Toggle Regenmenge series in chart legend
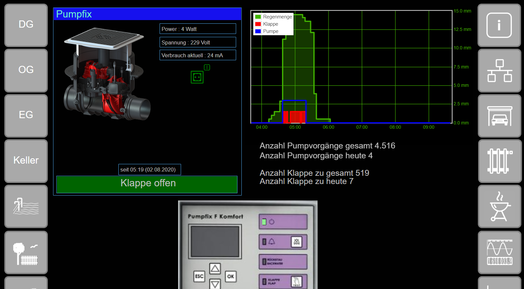 coord(273,17)
